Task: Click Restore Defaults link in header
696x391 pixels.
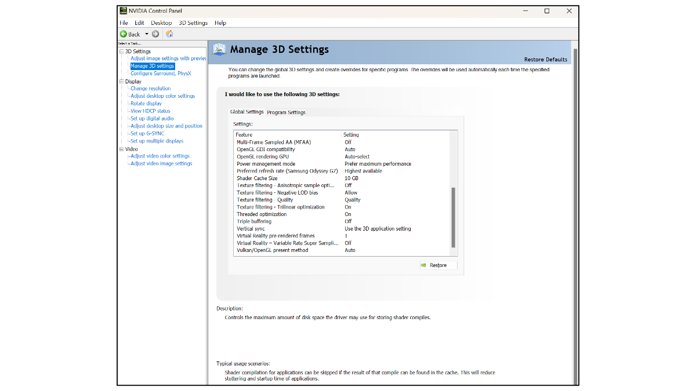Action: click(545, 60)
